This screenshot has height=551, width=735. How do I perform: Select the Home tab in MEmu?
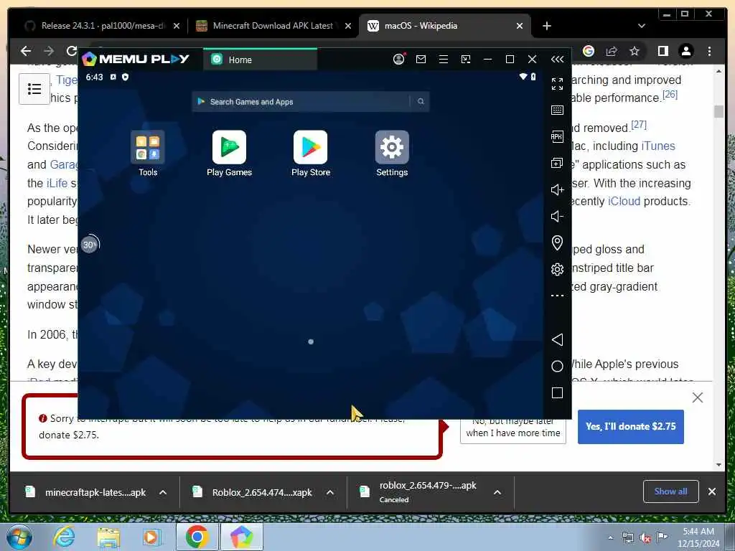coord(260,60)
